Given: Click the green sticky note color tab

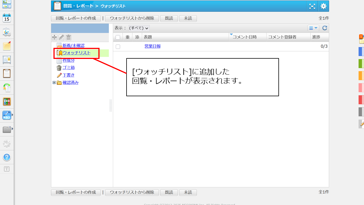Looking at the screenshot, I should pos(361,63).
